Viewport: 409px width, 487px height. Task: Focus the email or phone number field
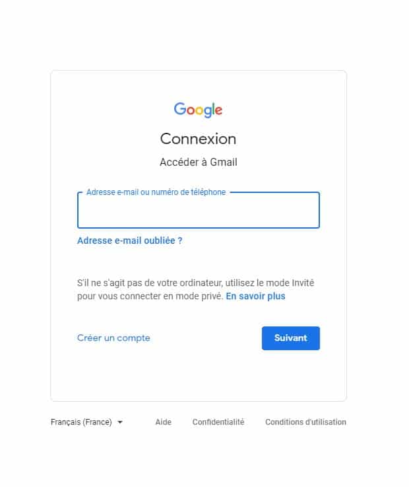pos(198,213)
